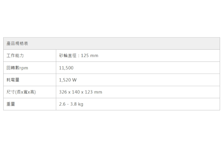The height and width of the screenshot is (148, 223).
Task: Select the 140 width number
Action: 76,92
